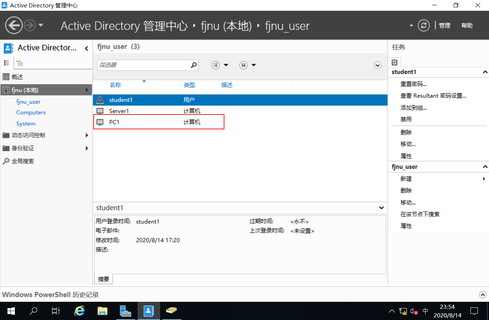
Task: Click 重置密码... task
Action: [x=414, y=84]
